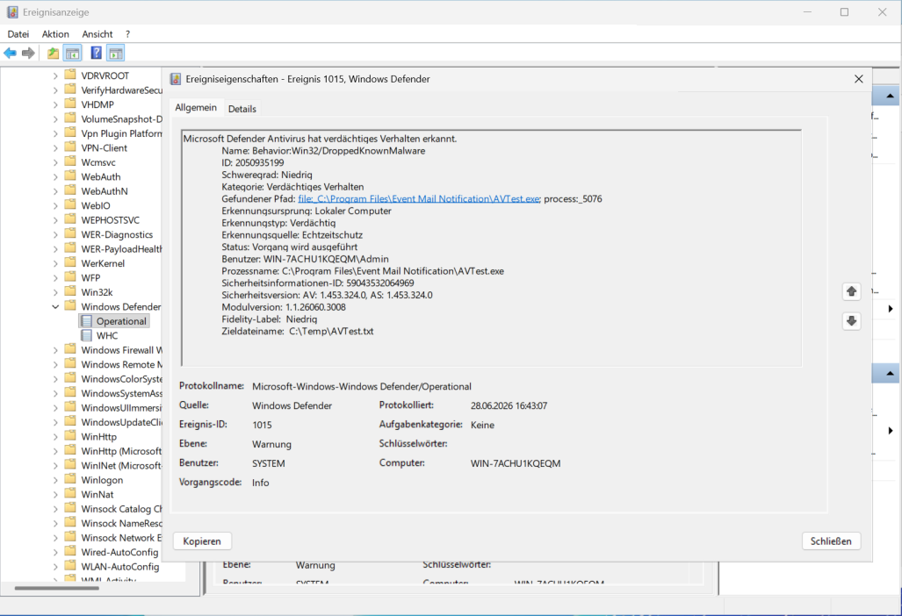902x616 pixels.
Task: Expand the WER-Diagnostics tree node
Action: pos(55,234)
